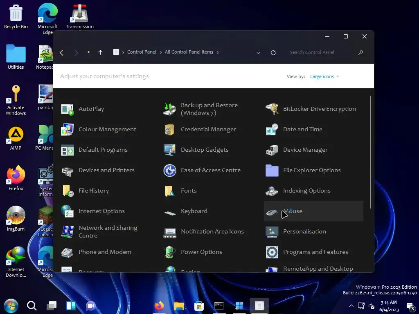Viewport: 419px width, 314px height.
Task: Open File Explorer from taskbar
Action: tap(179, 306)
